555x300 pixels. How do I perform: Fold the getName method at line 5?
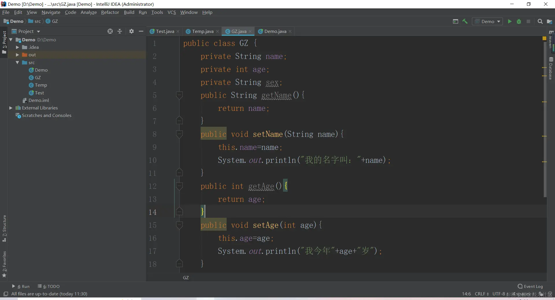tap(179, 95)
